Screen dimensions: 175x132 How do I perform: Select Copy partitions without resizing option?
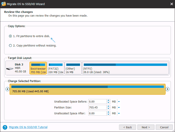pos(10,46)
